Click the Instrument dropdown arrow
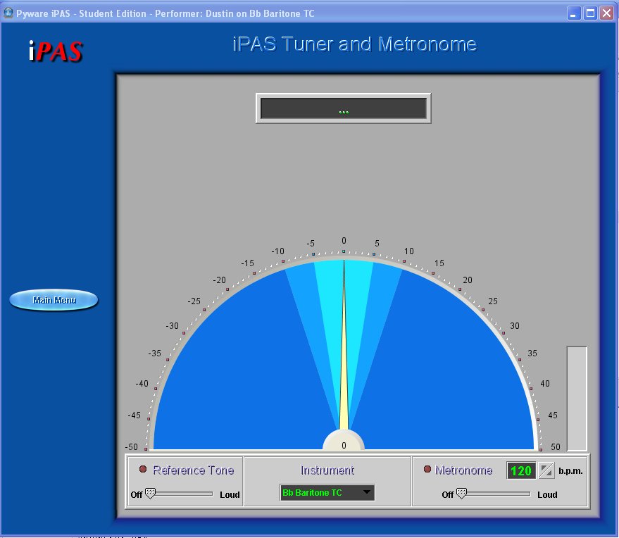 pyautogui.click(x=367, y=492)
